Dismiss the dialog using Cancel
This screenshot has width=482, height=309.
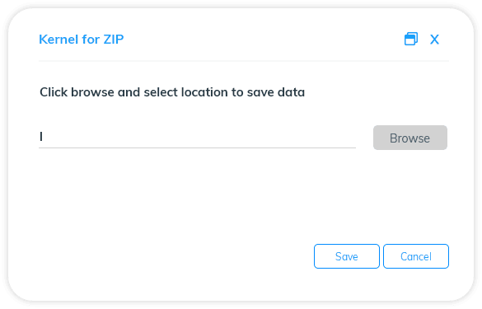416,256
